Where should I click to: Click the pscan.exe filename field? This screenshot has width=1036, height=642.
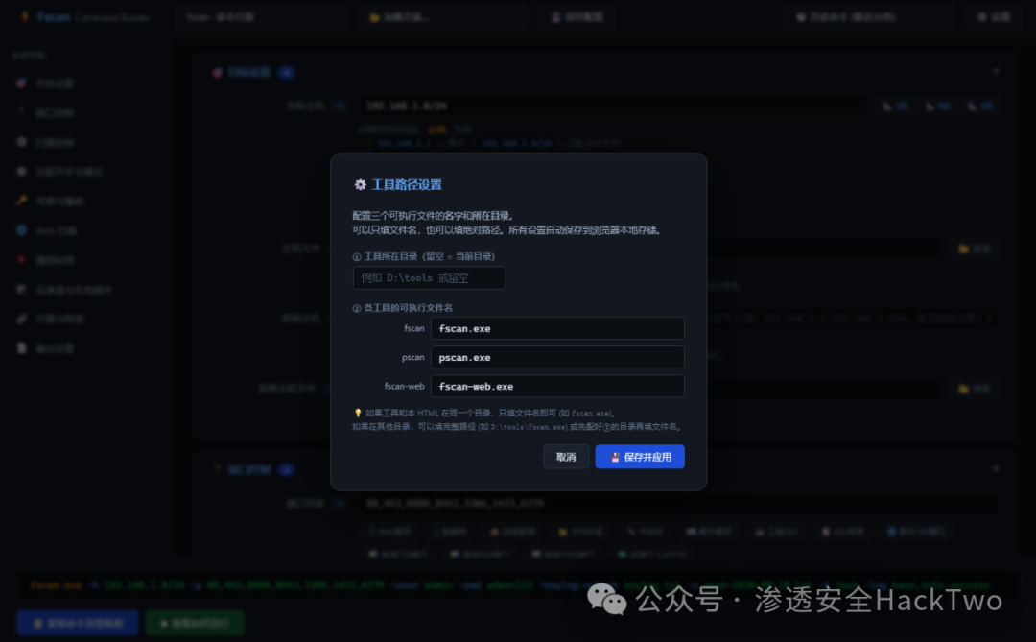click(557, 357)
